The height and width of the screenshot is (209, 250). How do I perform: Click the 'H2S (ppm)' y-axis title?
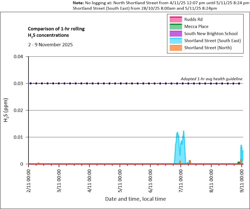[6, 110]
